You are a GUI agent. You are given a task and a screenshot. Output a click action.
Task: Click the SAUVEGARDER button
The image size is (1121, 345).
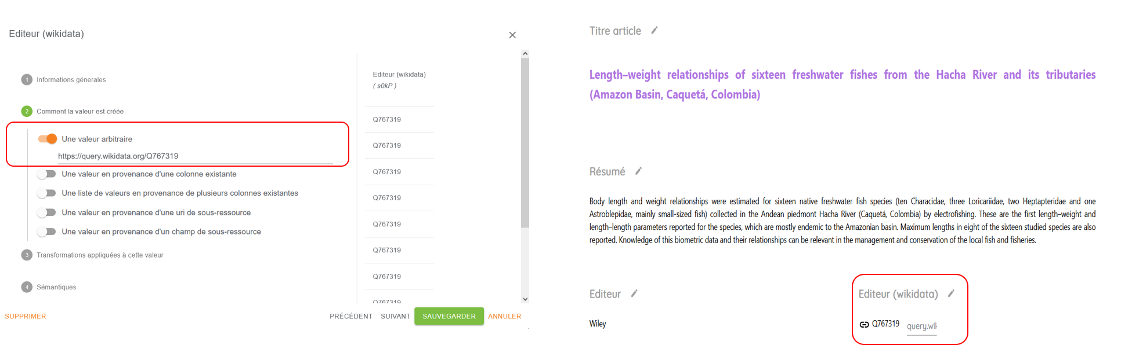449,317
